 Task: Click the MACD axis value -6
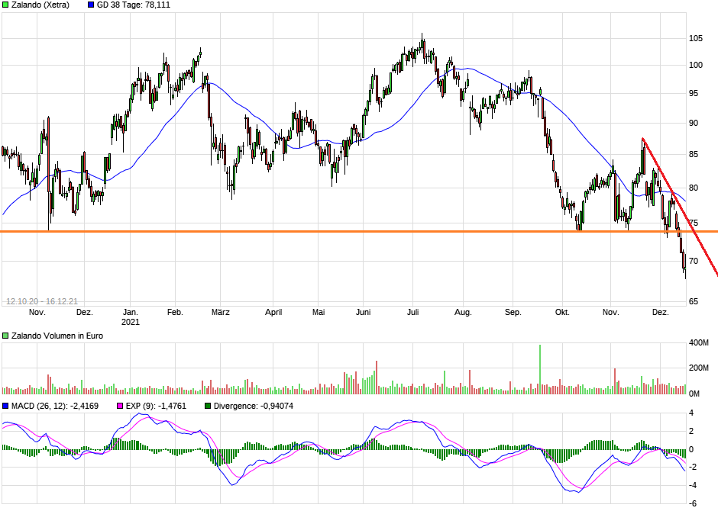[x=694, y=503]
